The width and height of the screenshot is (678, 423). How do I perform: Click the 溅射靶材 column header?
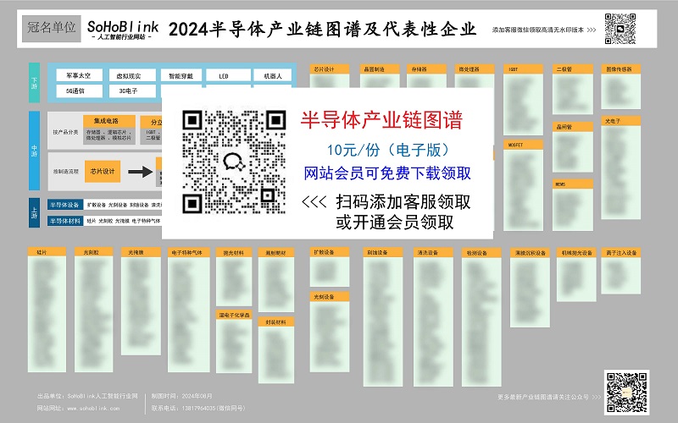tap(276, 252)
